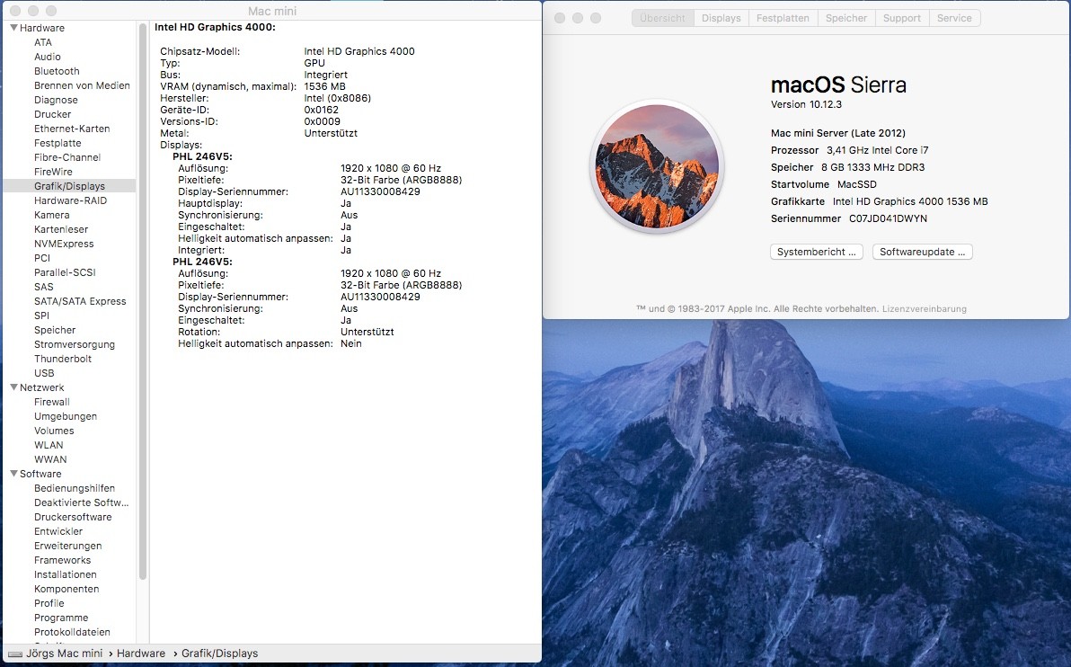Viewport: 1071px width, 667px height.
Task: Click the computer icon in path bar
Action: coord(15,654)
